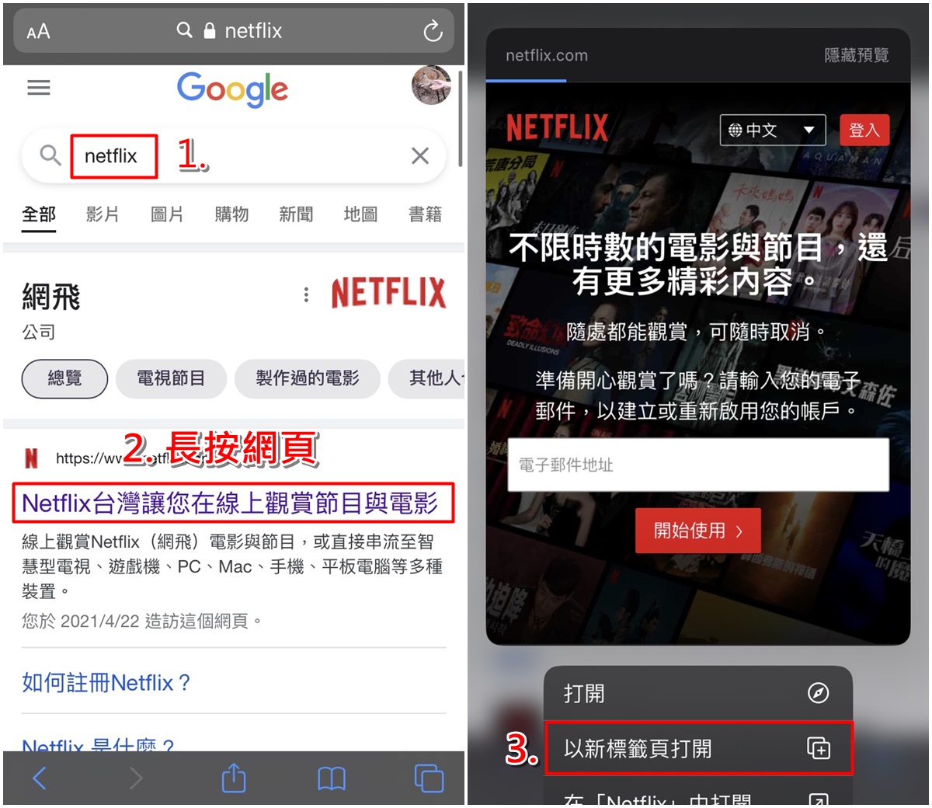Viewport: 932px width, 808px height.
Task: Tap the Safari forward arrow
Action: tap(136, 778)
